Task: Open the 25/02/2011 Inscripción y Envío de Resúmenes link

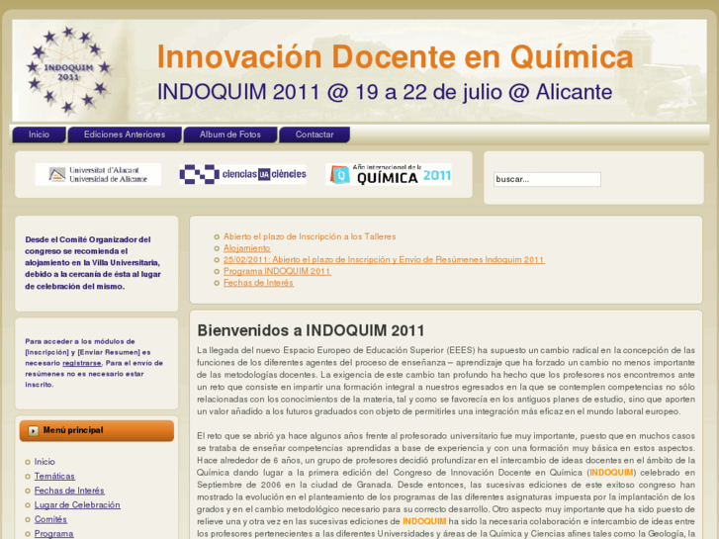Action: coord(384,260)
